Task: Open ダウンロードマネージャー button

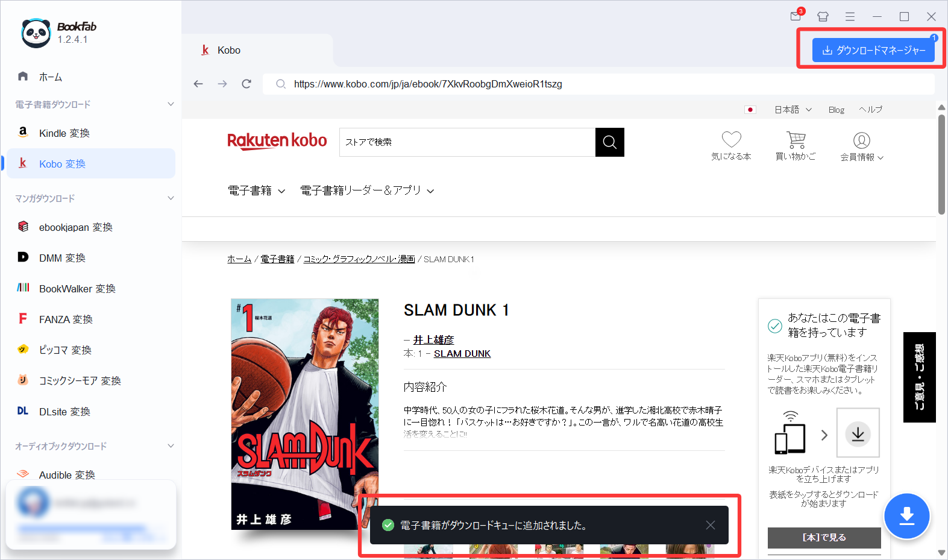Action: click(873, 50)
